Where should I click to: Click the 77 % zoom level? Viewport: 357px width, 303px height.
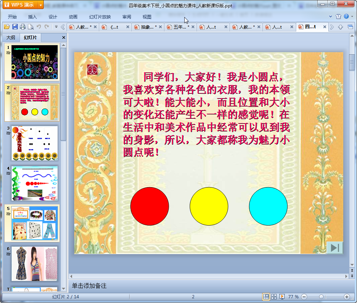pos(293,297)
